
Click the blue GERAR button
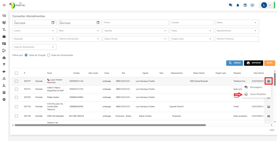[x=234, y=63]
